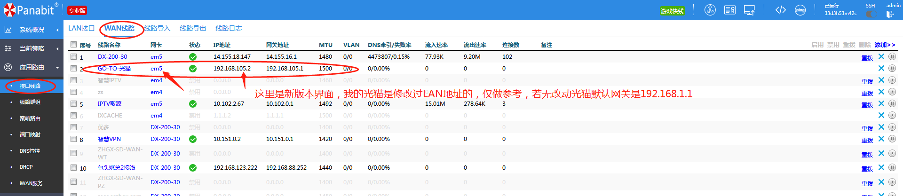Delete the DX-200-30 line with X icon
903x196 pixels.
[881, 56]
